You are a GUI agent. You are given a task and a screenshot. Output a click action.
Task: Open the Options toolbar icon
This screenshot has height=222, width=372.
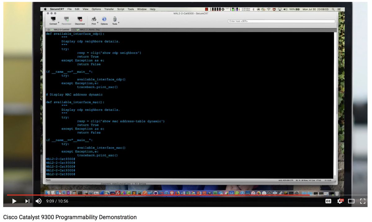[x=104, y=21]
